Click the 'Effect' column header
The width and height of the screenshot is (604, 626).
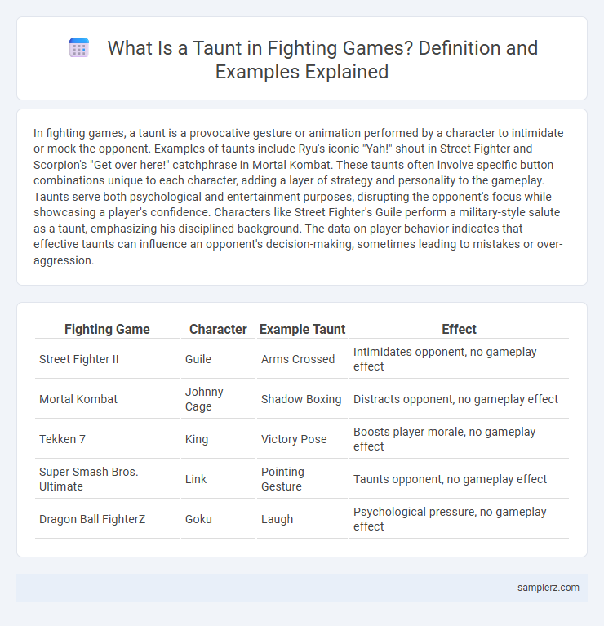(459, 329)
